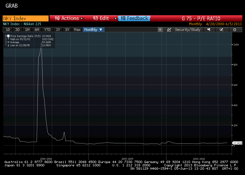Click the Monthly label beside date range

click(196, 24)
